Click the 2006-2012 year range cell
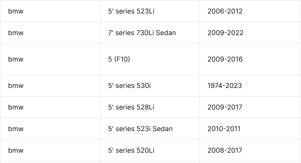The image size is (301, 163). coord(249,11)
